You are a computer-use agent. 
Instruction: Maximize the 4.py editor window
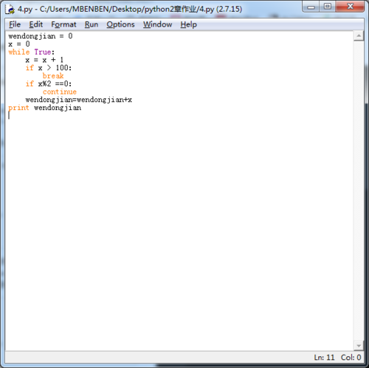(x=327, y=7)
